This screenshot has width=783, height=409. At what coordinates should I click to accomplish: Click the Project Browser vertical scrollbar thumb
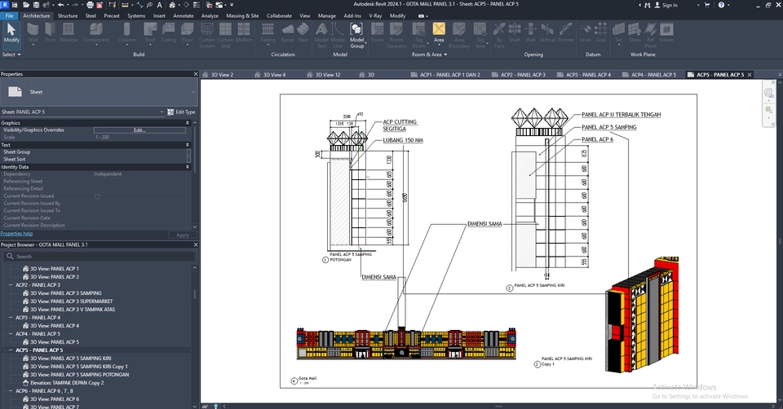[x=195, y=293]
